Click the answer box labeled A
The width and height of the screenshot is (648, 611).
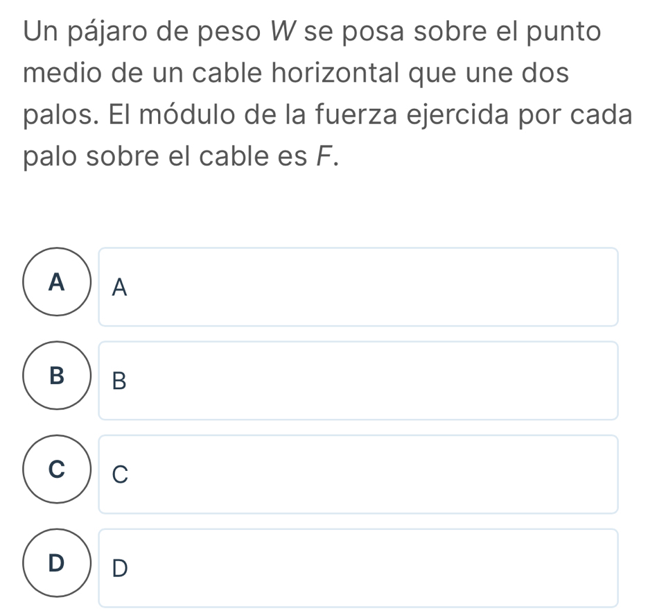point(358,287)
